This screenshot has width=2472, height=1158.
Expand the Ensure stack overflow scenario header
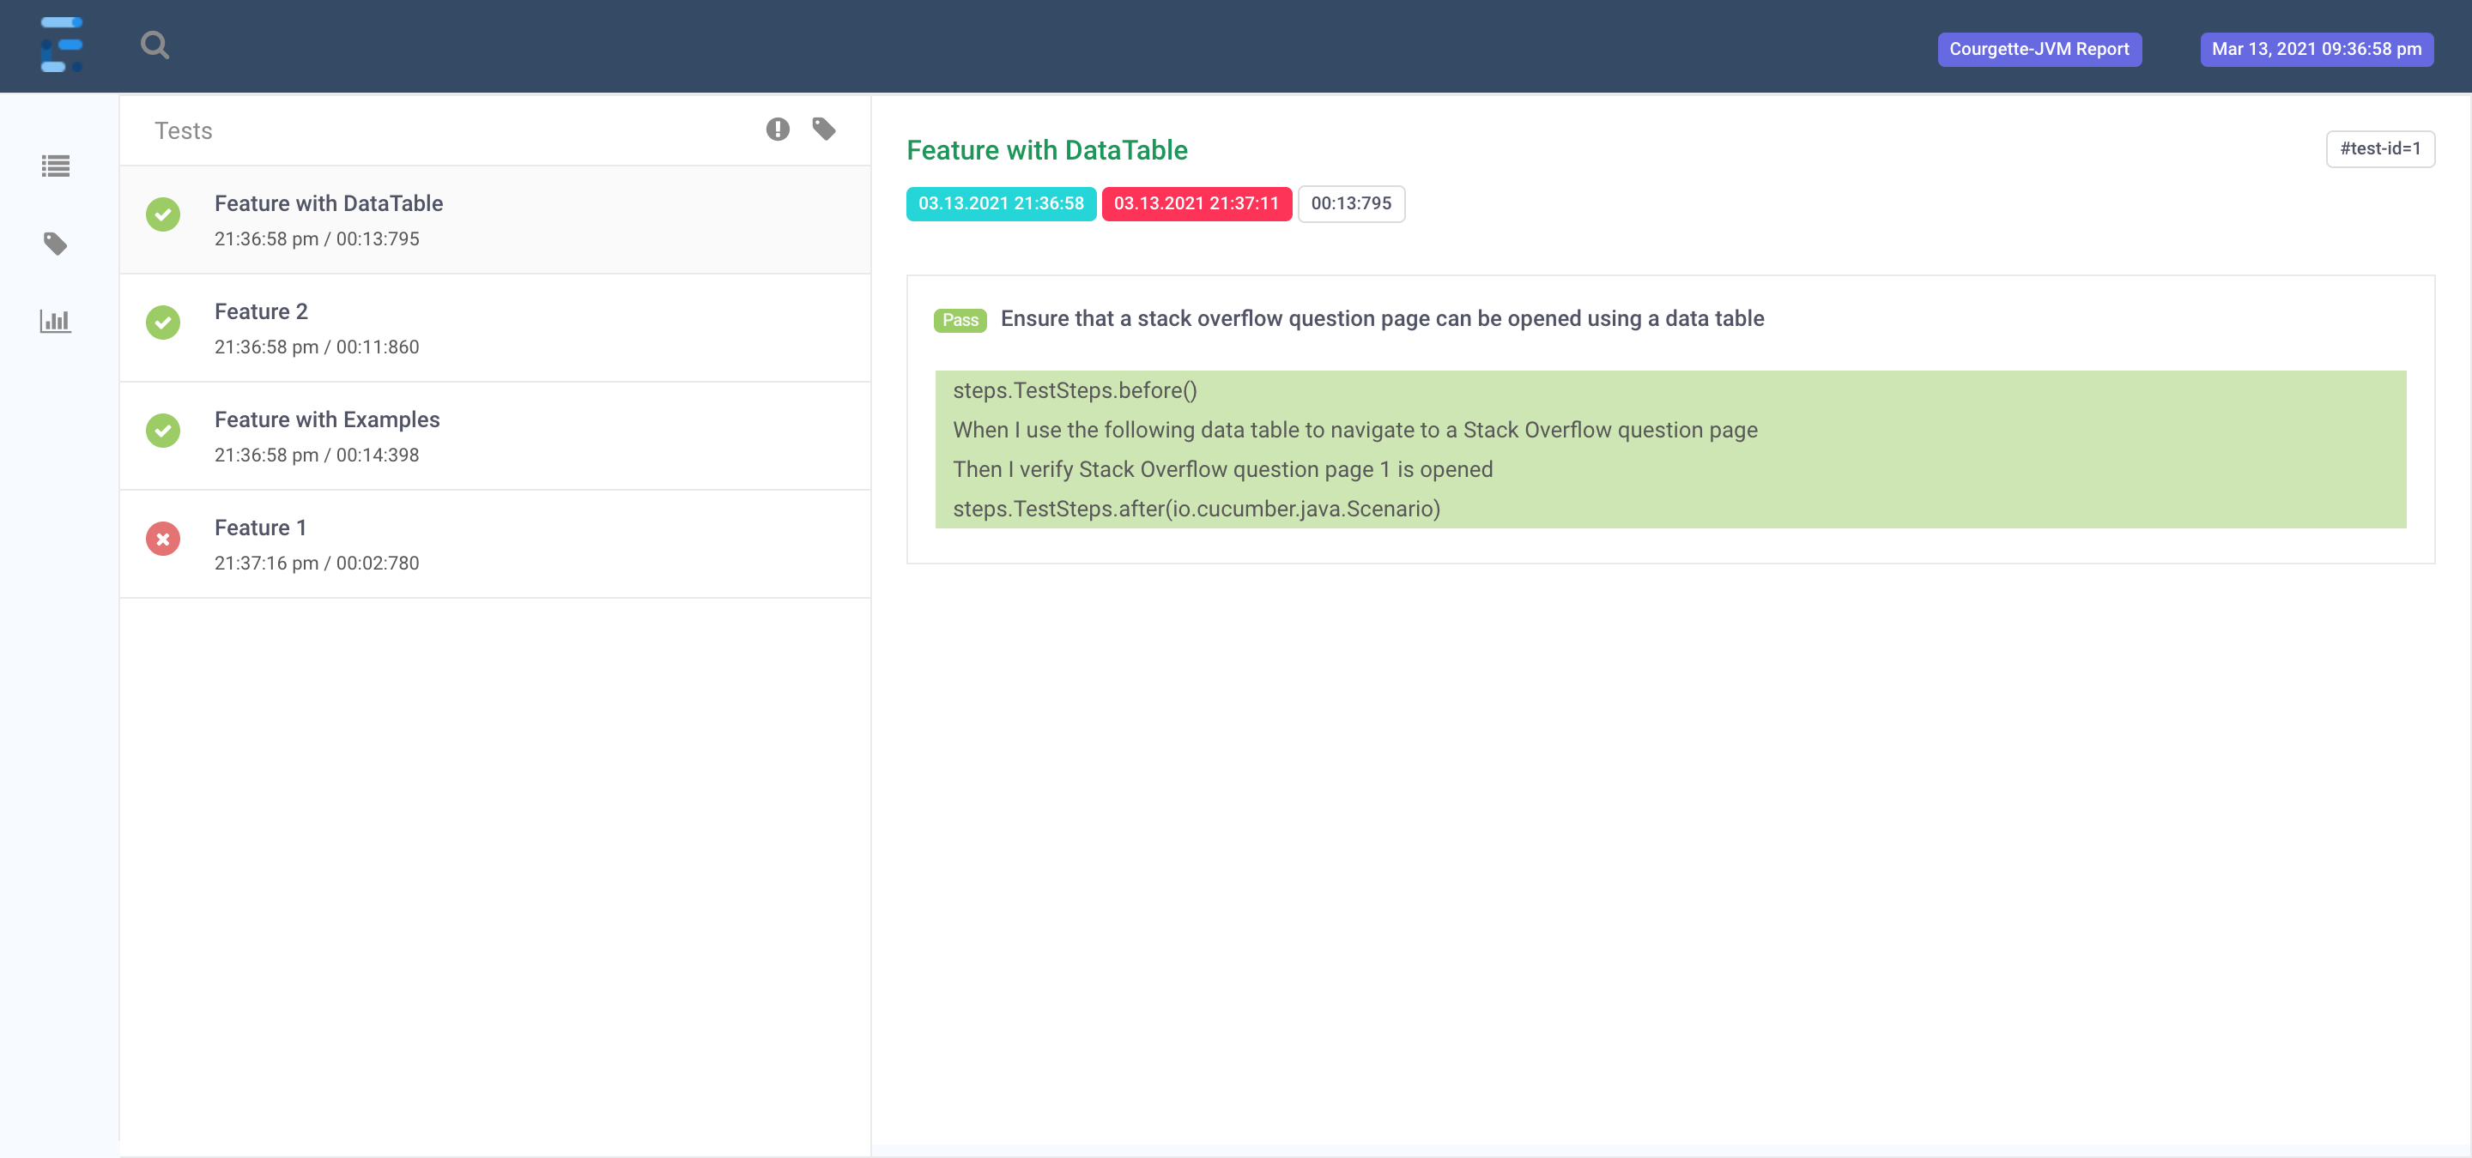[1381, 318]
